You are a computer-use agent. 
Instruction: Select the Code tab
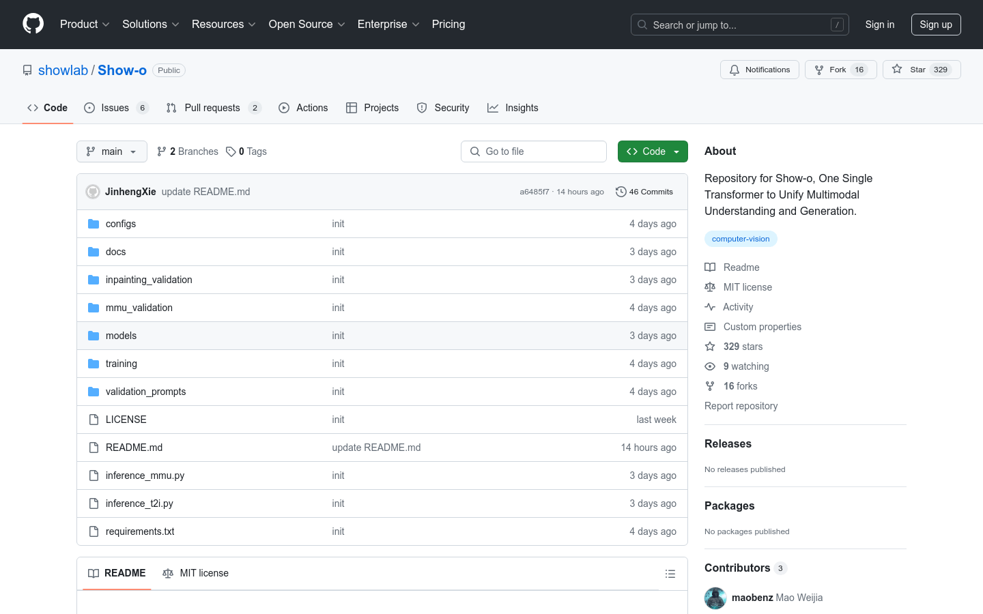[x=47, y=108]
